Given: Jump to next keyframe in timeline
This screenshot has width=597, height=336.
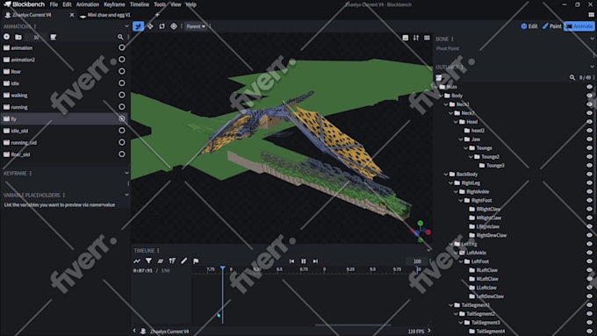Looking at the screenshot, I should 315,261.
